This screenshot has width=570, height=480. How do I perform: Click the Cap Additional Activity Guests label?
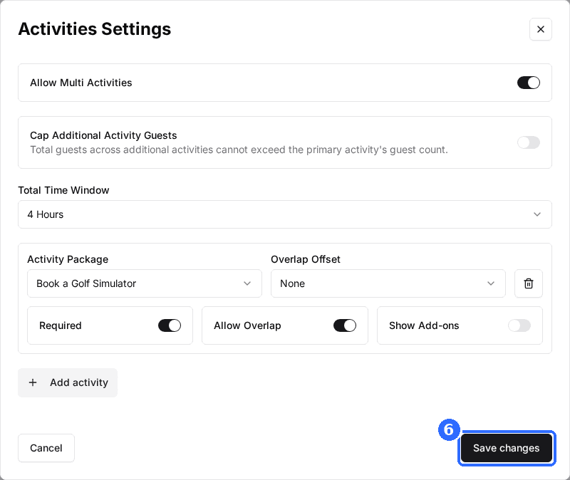103,135
